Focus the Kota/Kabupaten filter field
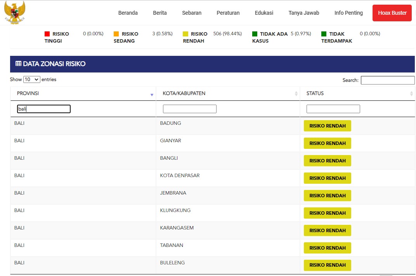The width and height of the screenshot is (416, 276). point(190,109)
